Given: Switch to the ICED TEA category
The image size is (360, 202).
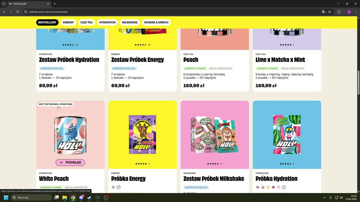Looking at the screenshot, I should 86,22.
